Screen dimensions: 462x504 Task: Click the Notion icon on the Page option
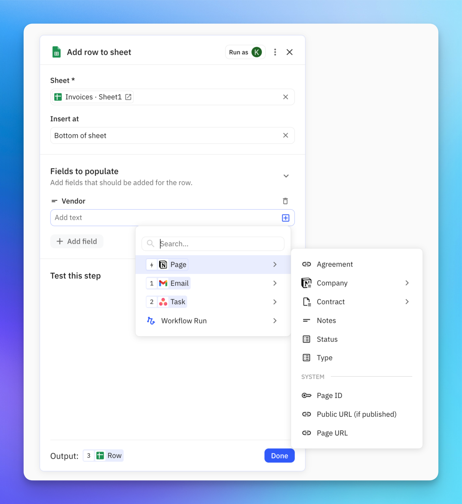tap(163, 264)
